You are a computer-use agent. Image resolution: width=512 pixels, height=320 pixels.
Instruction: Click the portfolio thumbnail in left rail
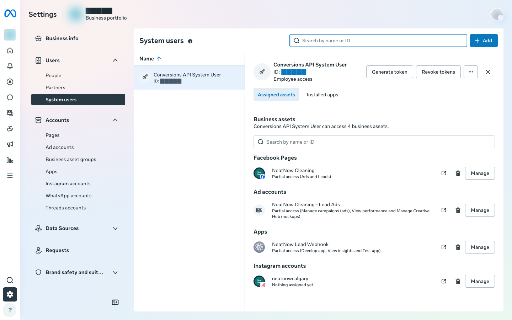click(x=10, y=35)
